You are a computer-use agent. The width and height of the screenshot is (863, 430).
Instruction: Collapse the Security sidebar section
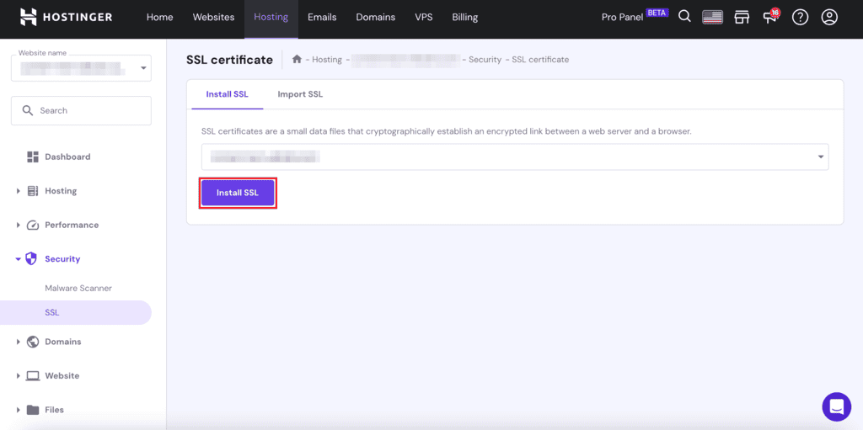tap(62, 259)
